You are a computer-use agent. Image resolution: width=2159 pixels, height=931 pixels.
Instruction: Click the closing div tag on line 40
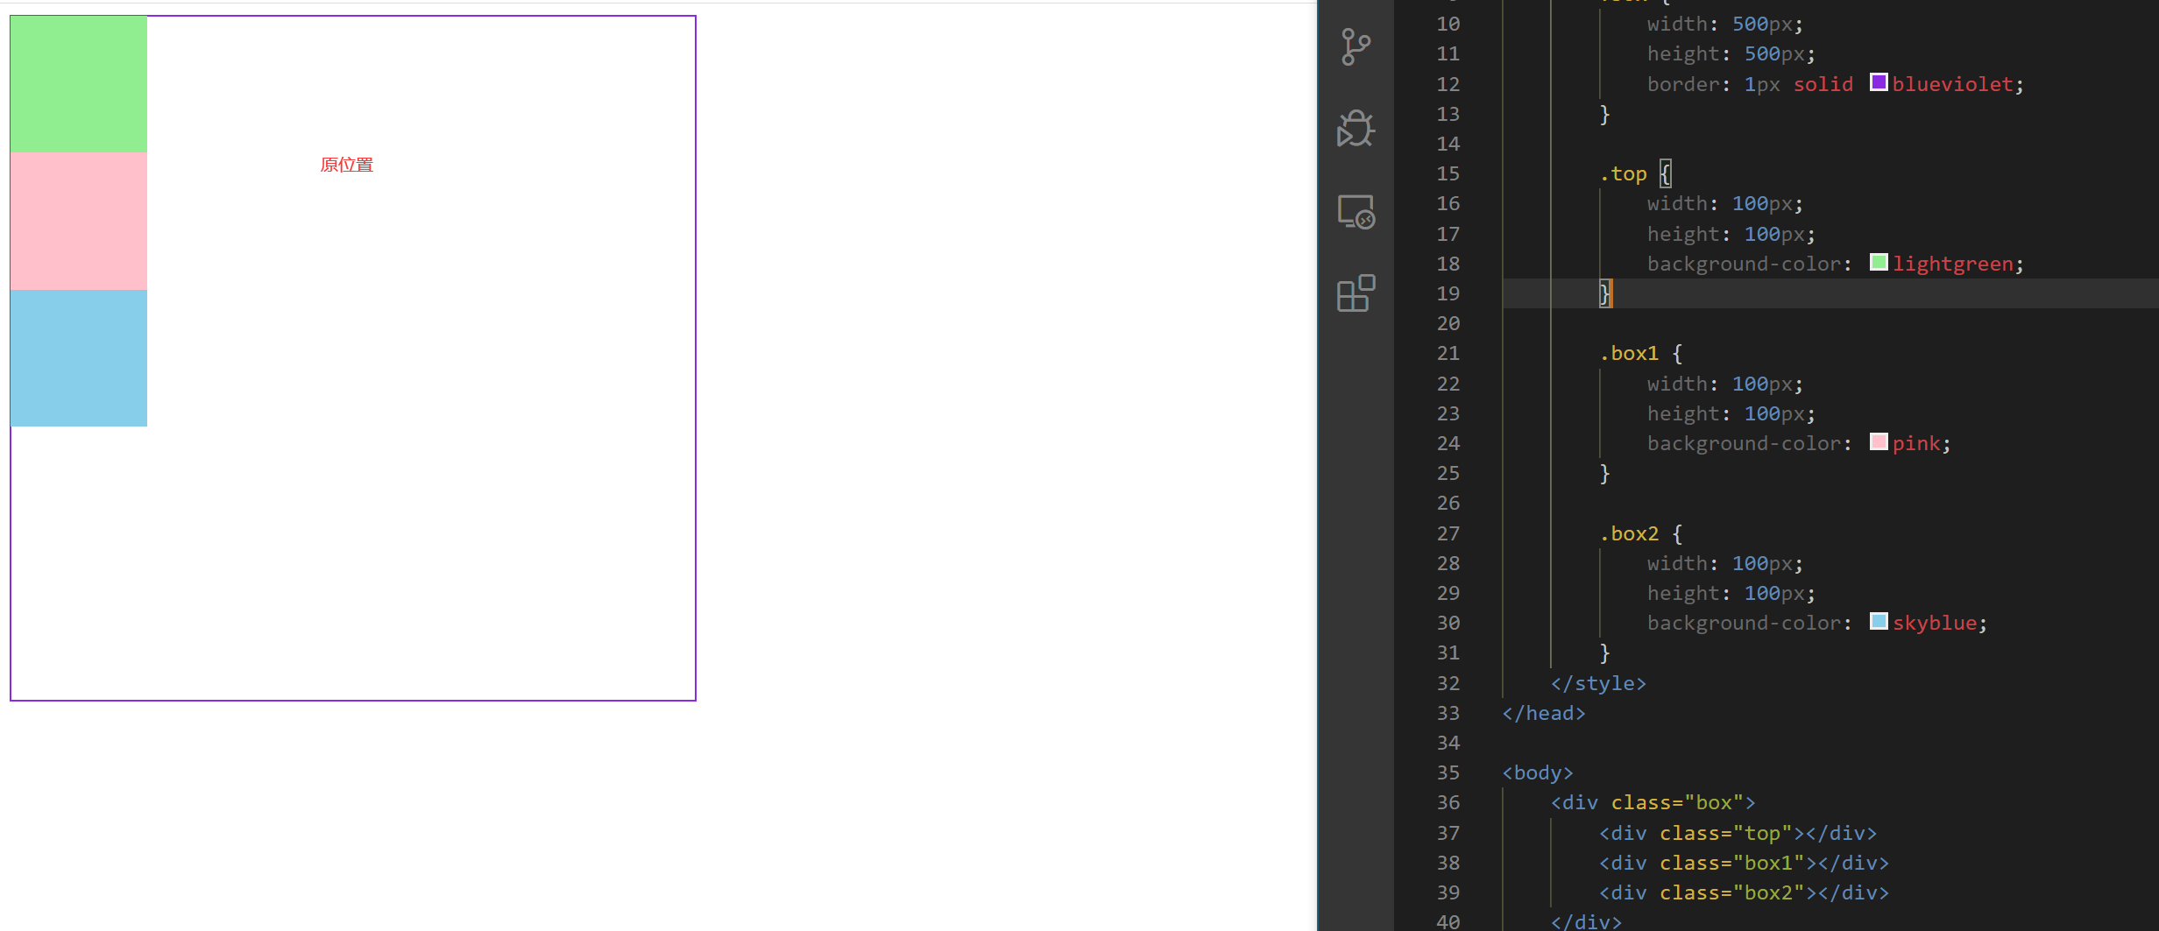click(1586, 921)
